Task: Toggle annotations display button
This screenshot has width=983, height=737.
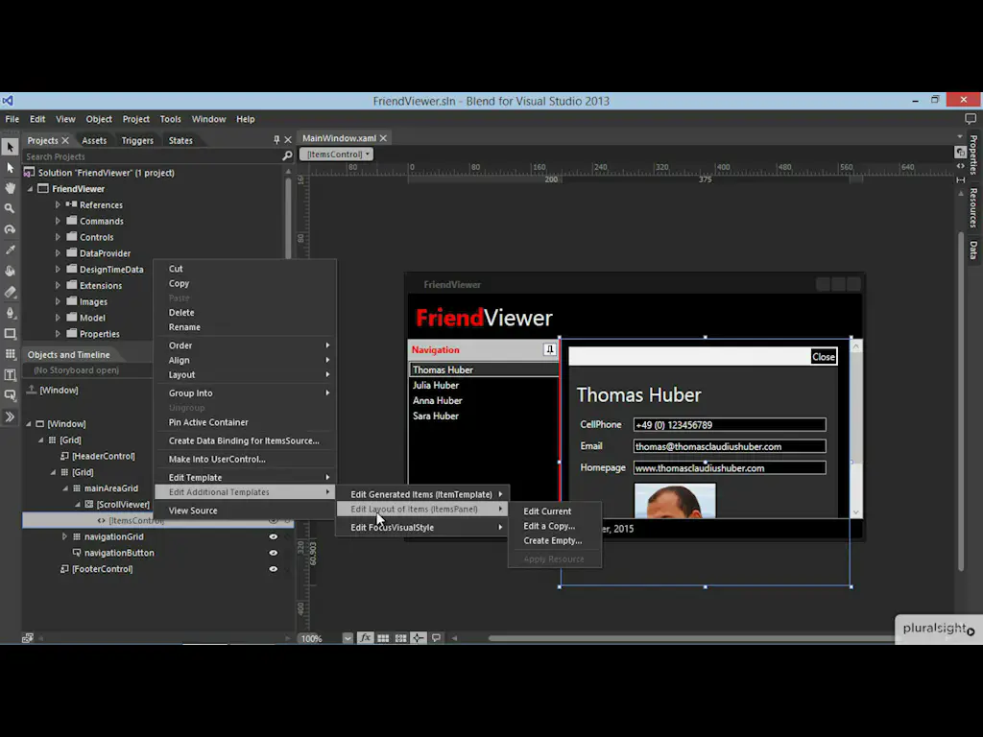Action: tap(436, 638)
